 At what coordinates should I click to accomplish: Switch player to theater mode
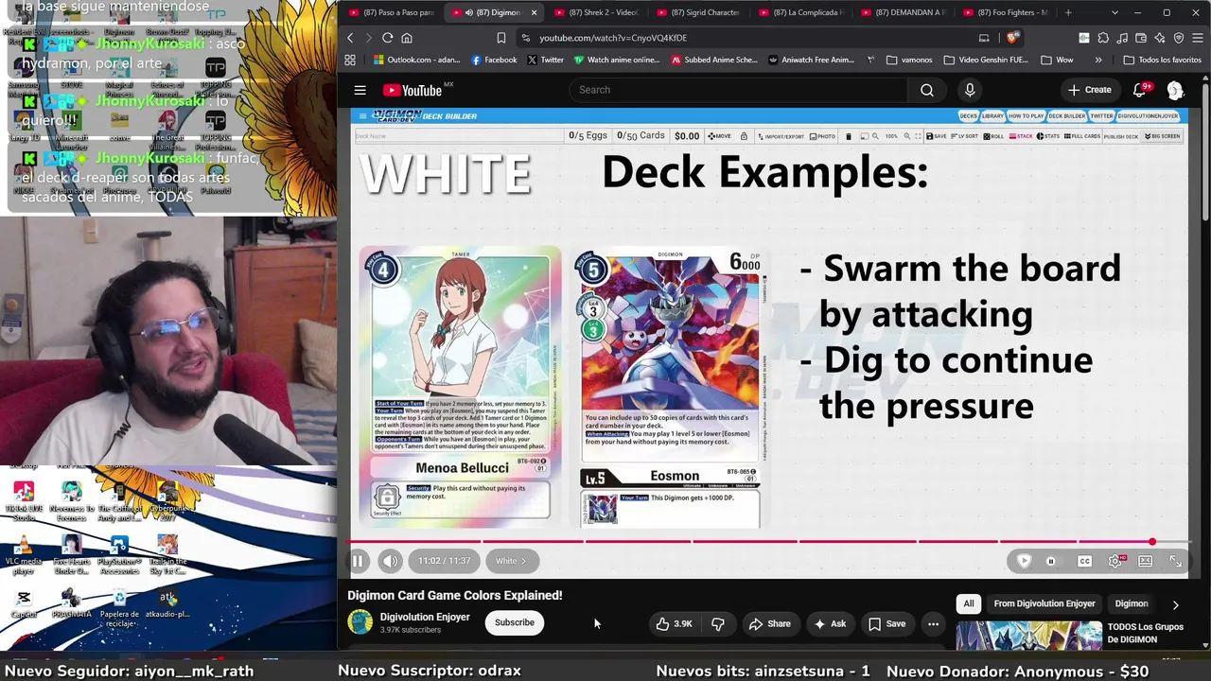pos(1146,561)
